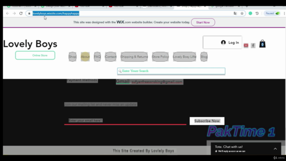The width and height of the screenshot is (286, 161).
Task: Bookmark this page with the star icon
Action: pyautogui.click(x=242, y=13)
